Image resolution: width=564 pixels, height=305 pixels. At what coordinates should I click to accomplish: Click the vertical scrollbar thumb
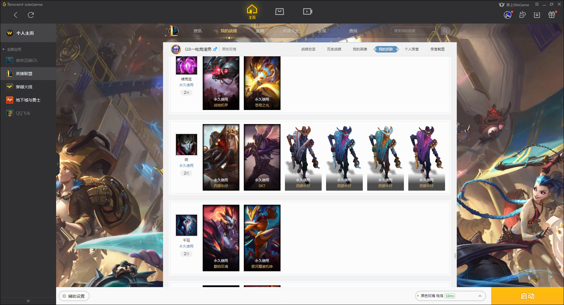tap(455, 256)
